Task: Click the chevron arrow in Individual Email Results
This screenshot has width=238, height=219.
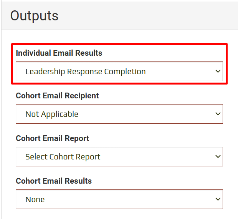Action: coord(218,71)
